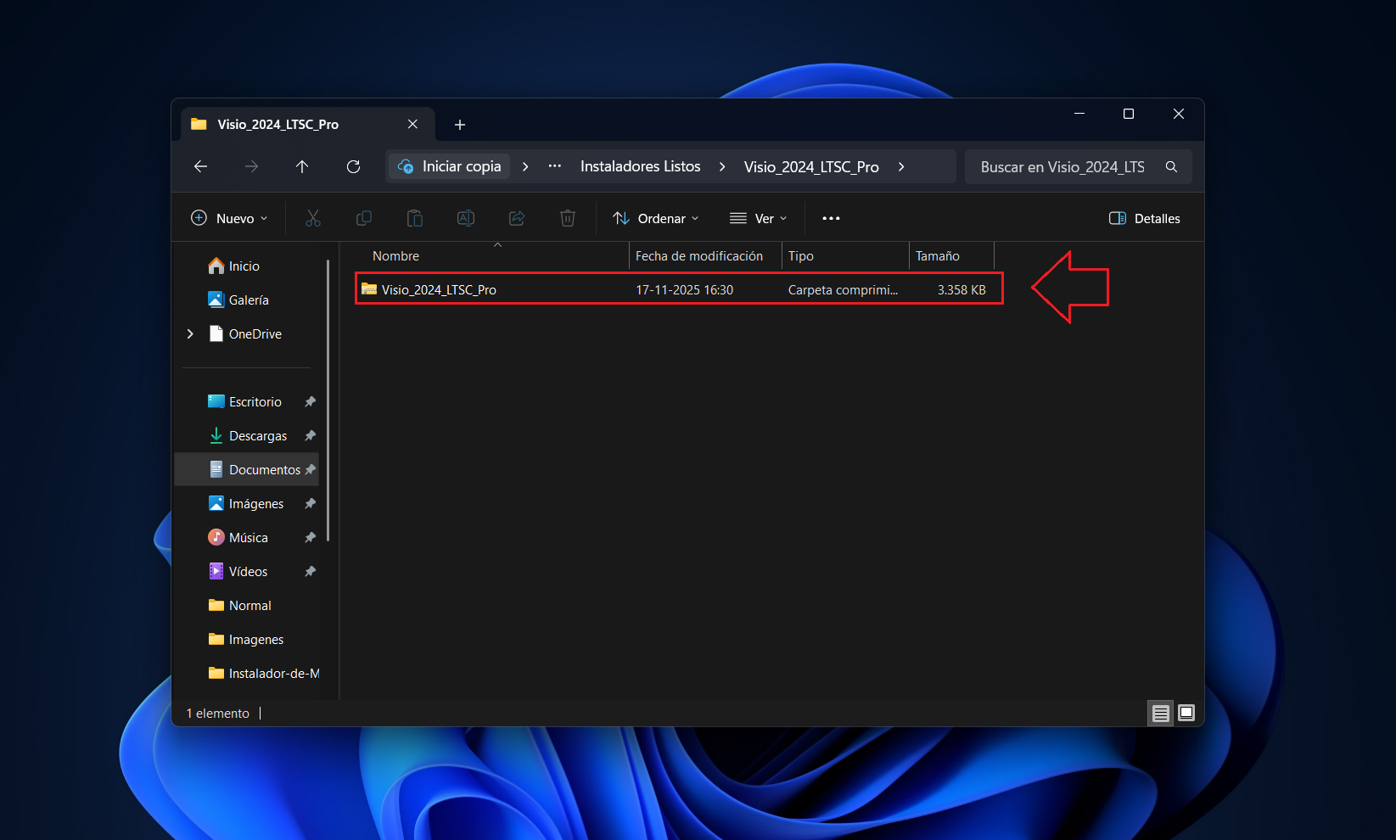This screenshot has height=840, width=1396.
Task: Click the navigation pane scrollbar
Action: (328, 400)
